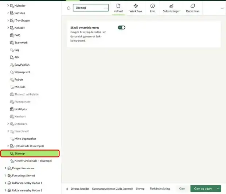Click the Teamwork page icon
This screenshot has width=226, height=194.
pos(12,43)
